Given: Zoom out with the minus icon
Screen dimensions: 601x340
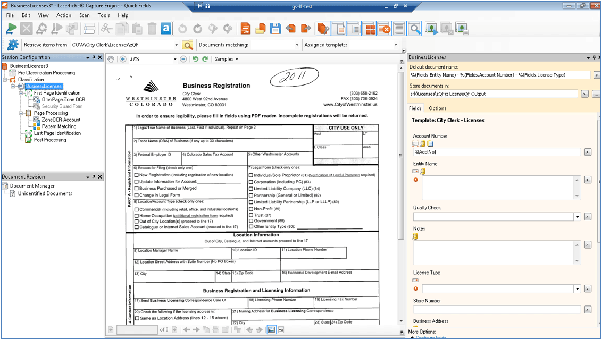Looking at the screenshot, I should [x=183, y=59].
